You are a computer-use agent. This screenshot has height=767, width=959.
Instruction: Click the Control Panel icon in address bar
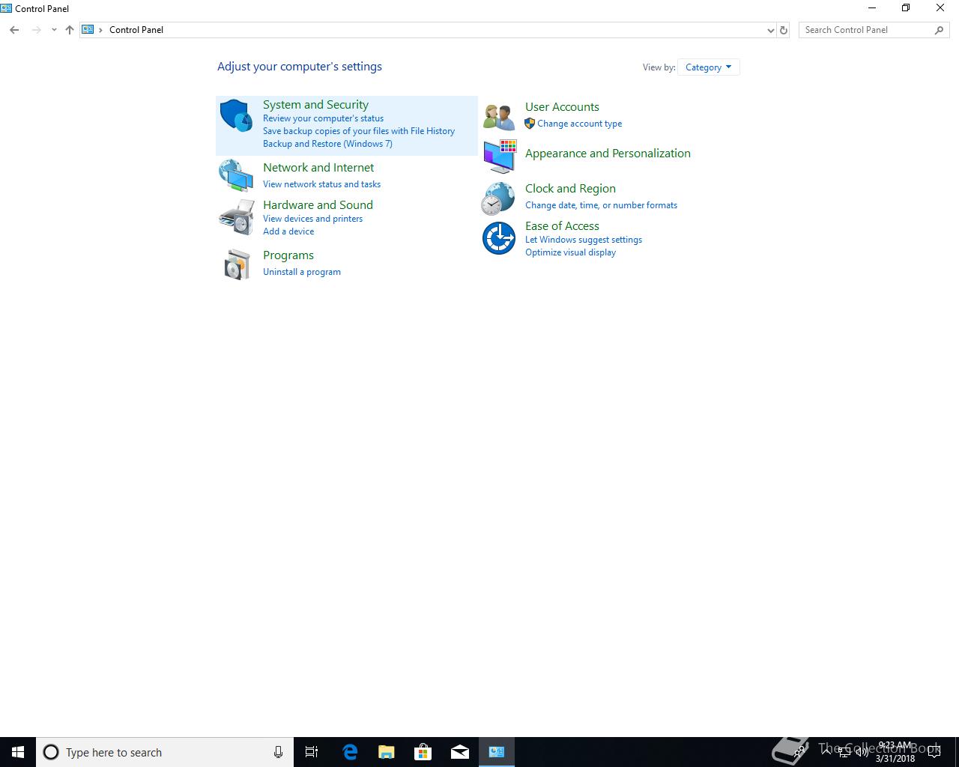click(x=88, y=30)
